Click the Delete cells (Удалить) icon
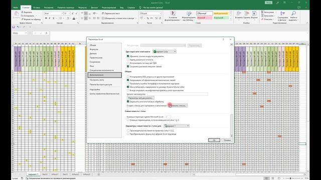 tap(247, 13)
